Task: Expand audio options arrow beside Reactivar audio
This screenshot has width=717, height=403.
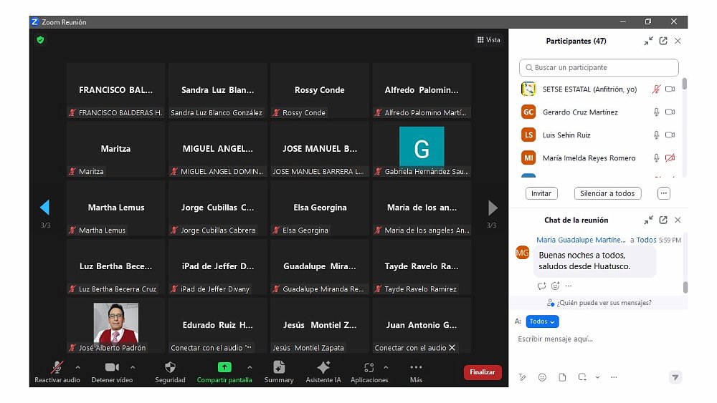Action: coord(77,367)
